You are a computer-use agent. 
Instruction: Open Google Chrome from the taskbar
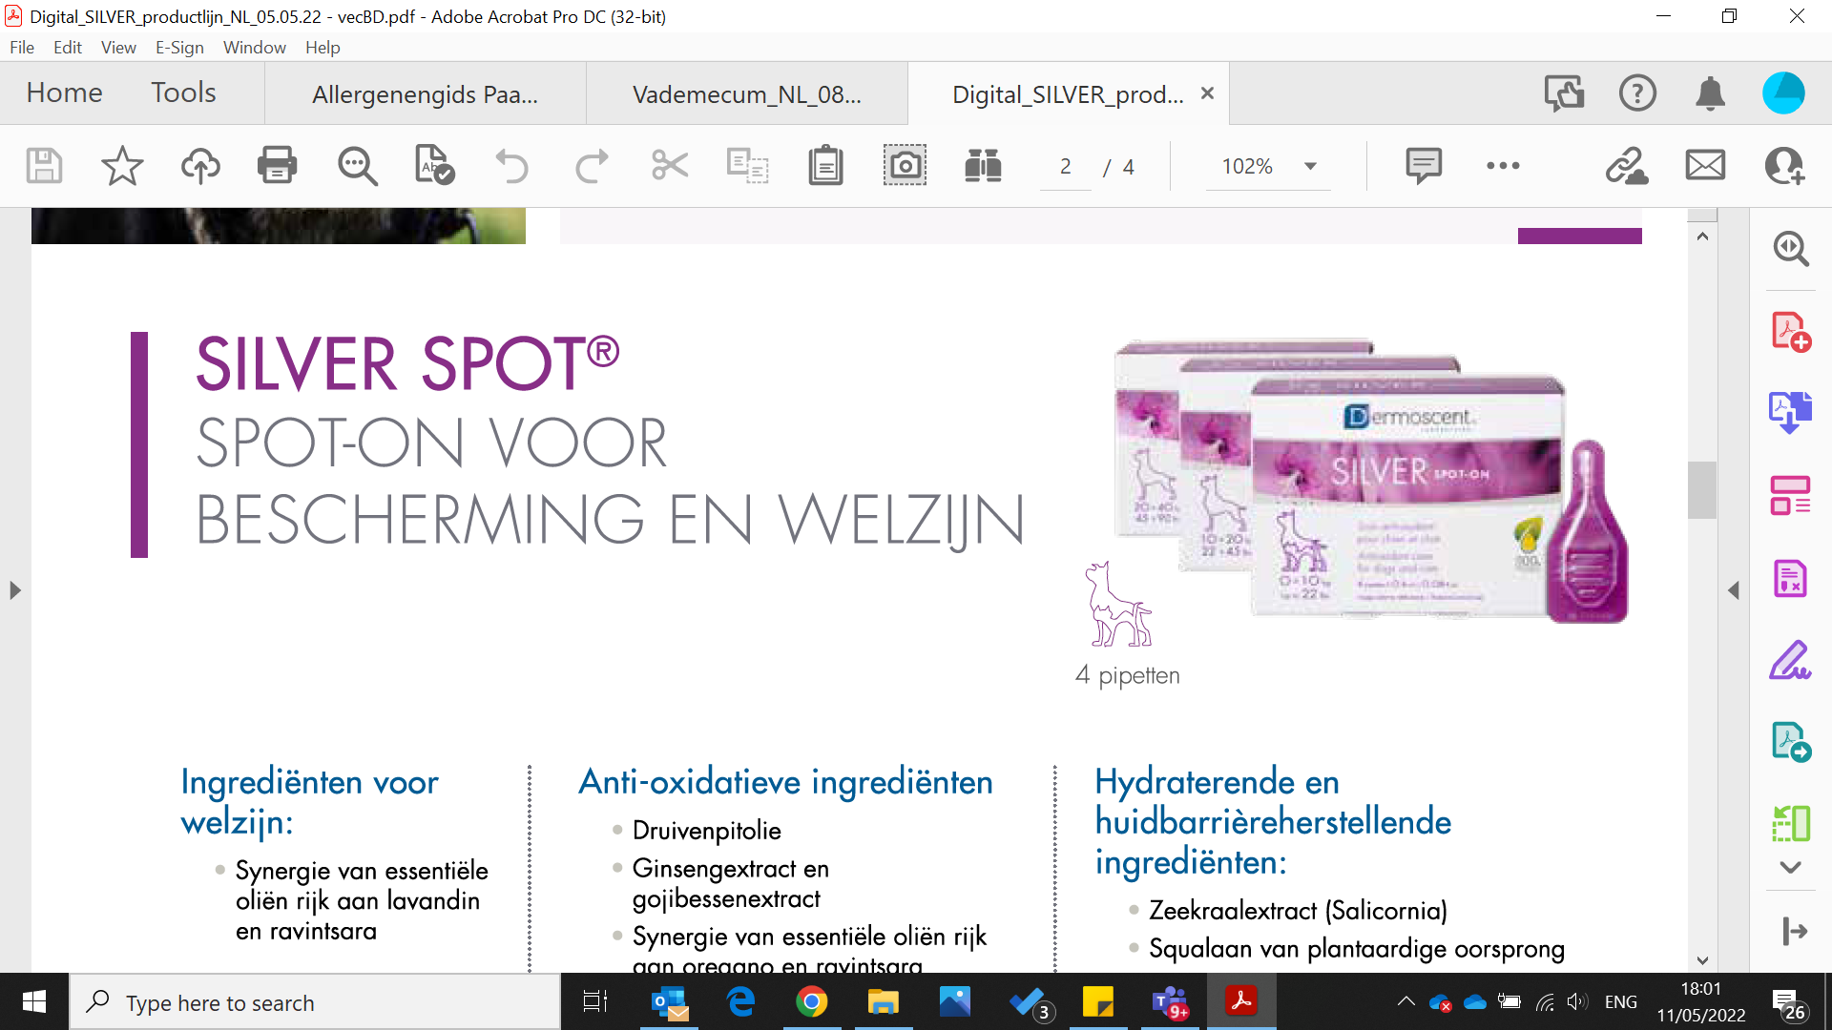811,1002
